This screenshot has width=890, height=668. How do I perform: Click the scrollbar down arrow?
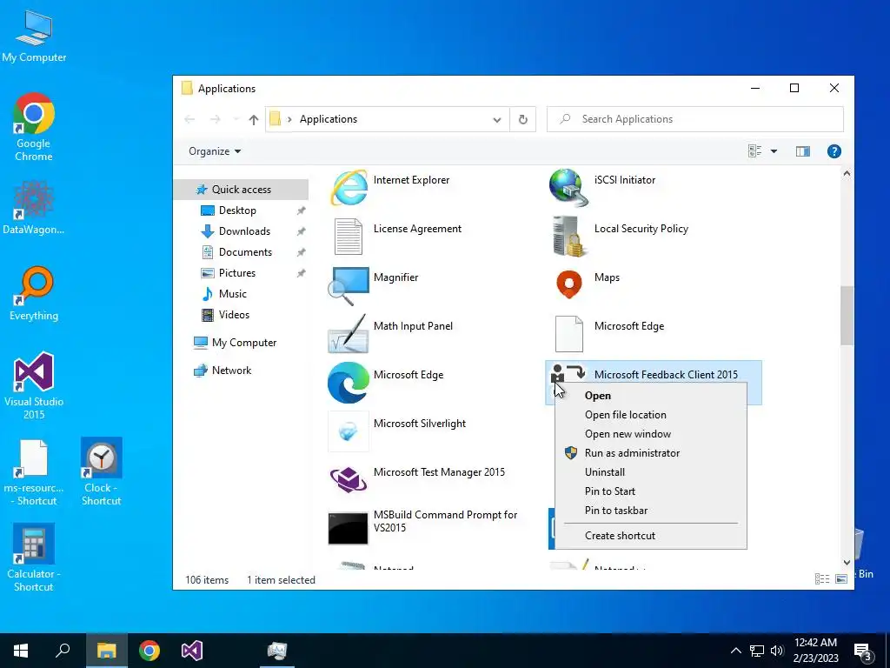(847, 563)
